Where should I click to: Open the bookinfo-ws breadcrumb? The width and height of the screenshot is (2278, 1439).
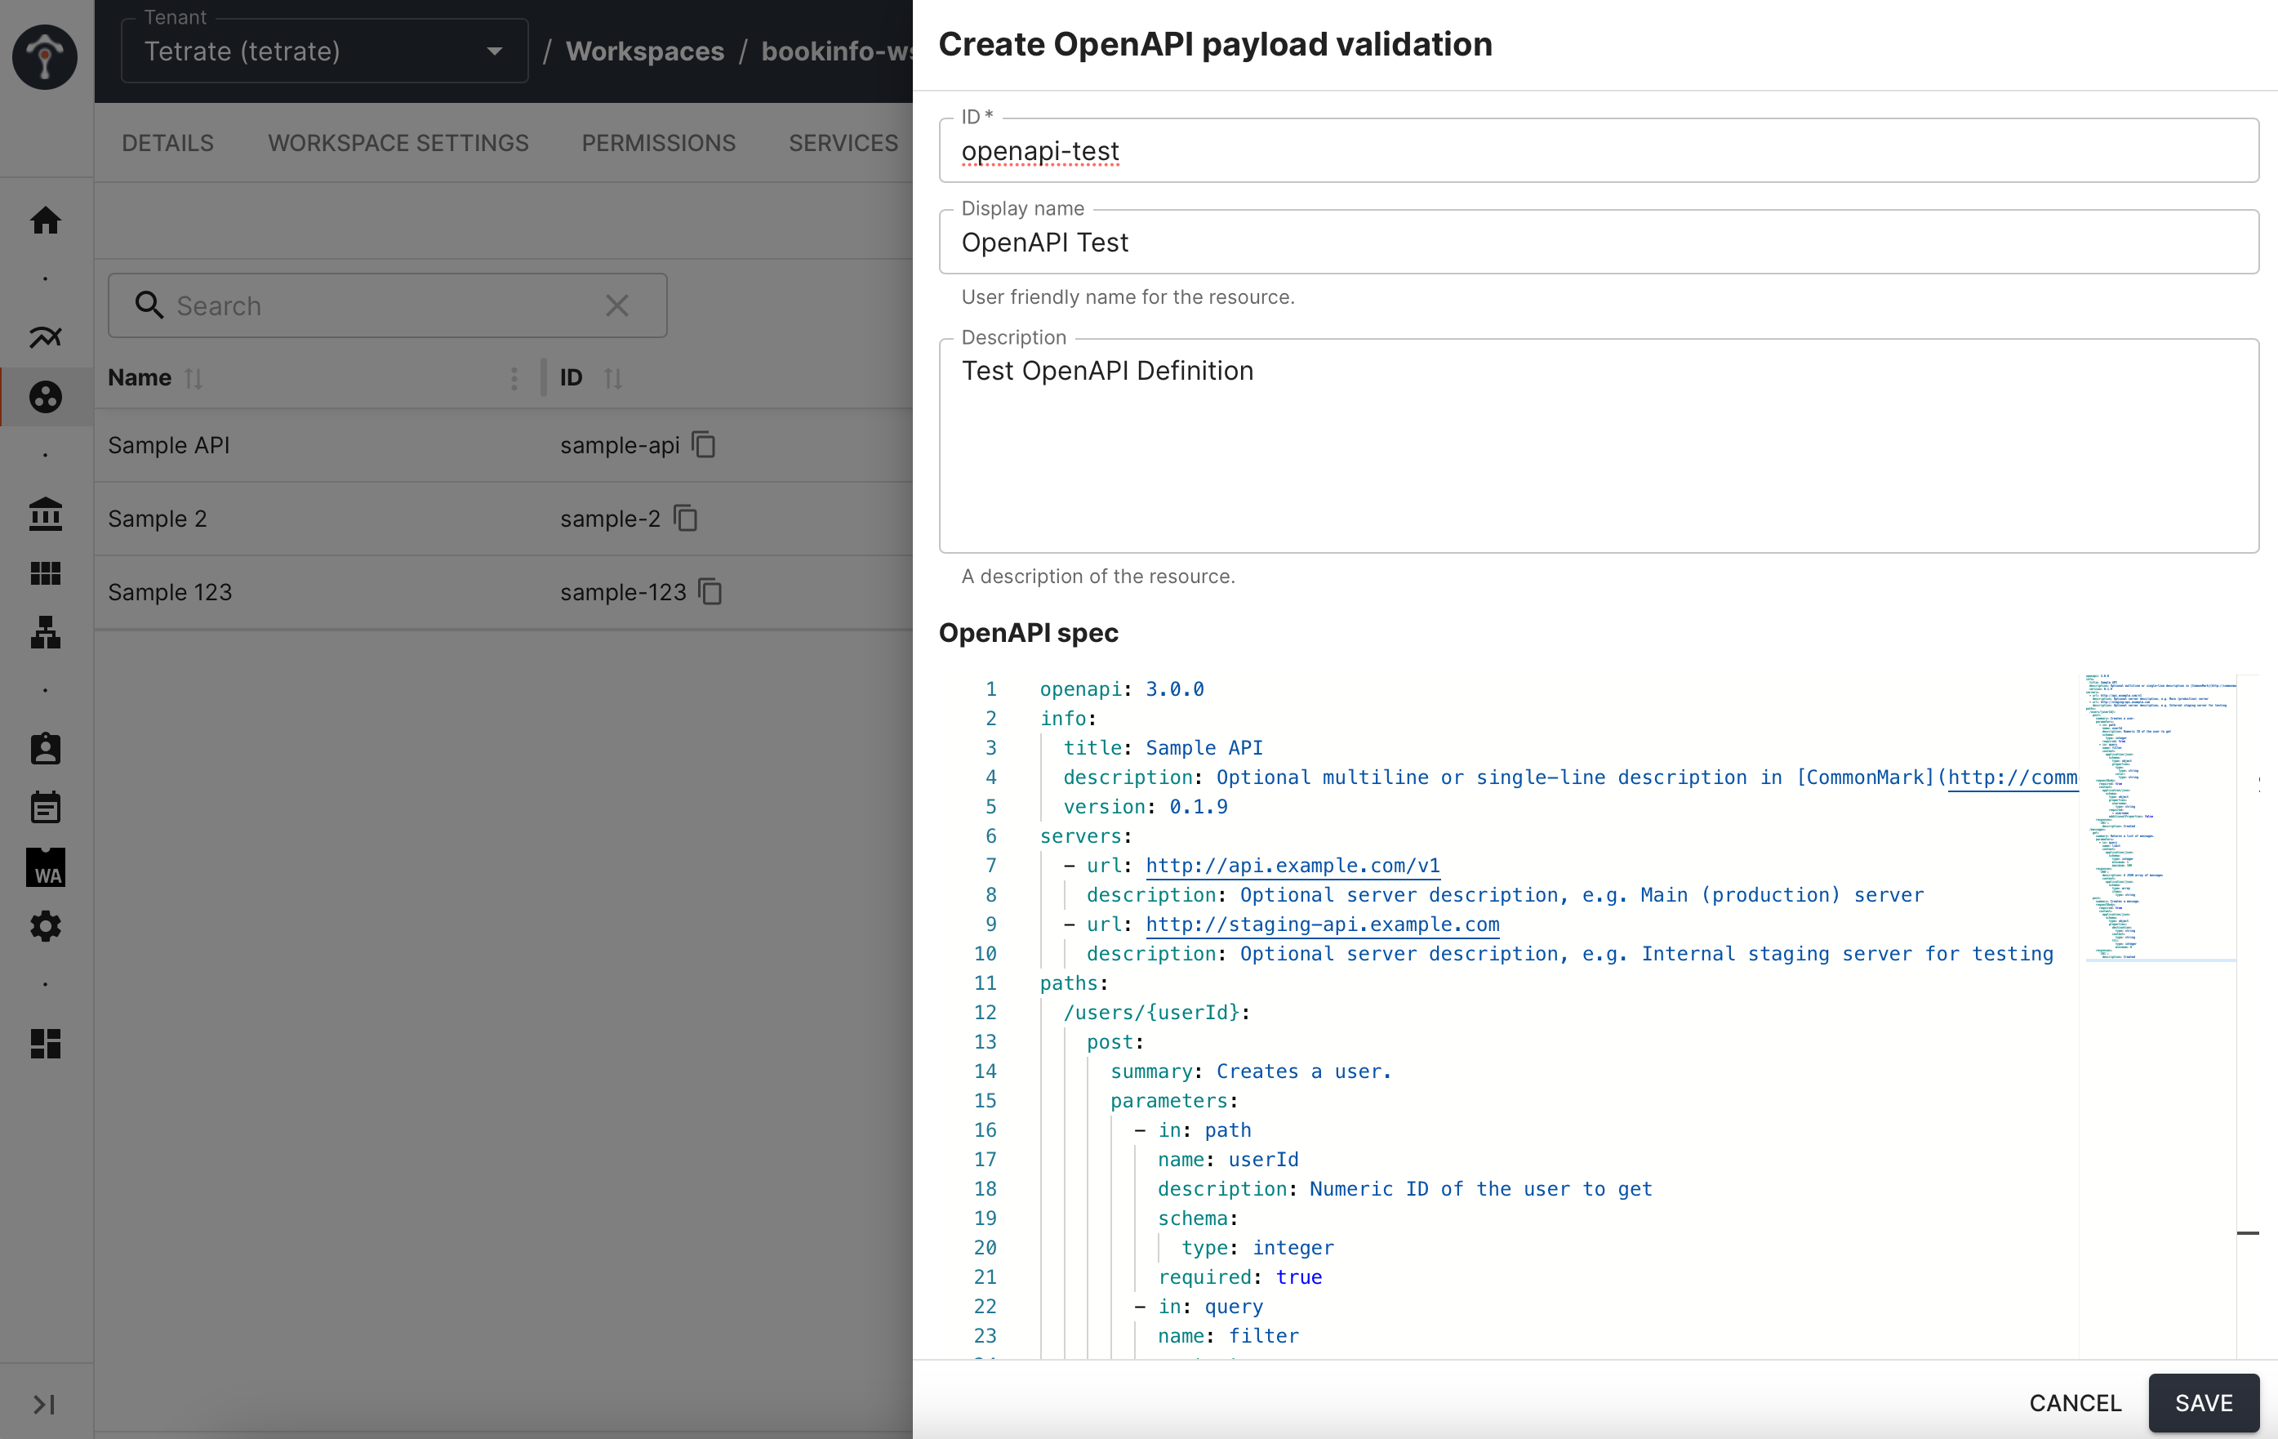coord(836,51)
